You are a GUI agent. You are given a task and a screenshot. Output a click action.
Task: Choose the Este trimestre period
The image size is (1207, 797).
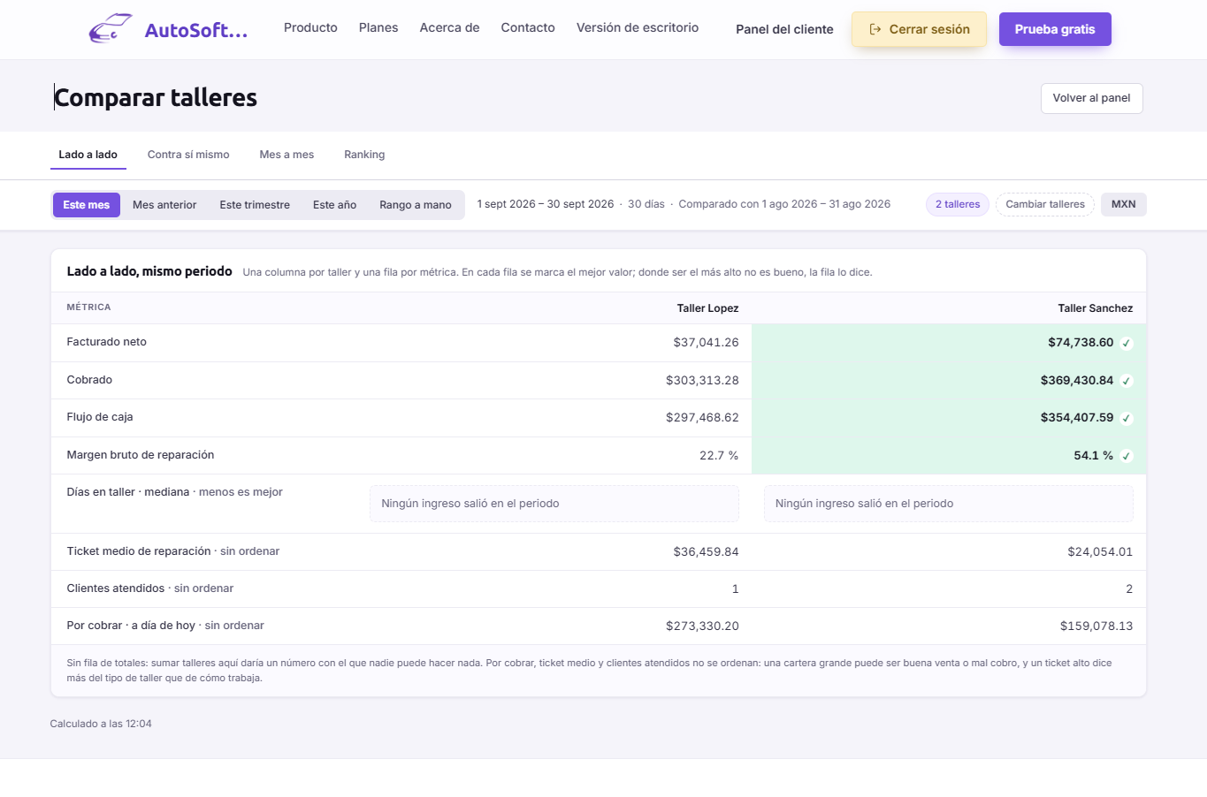pyautogui.click(x=255, y=205)
